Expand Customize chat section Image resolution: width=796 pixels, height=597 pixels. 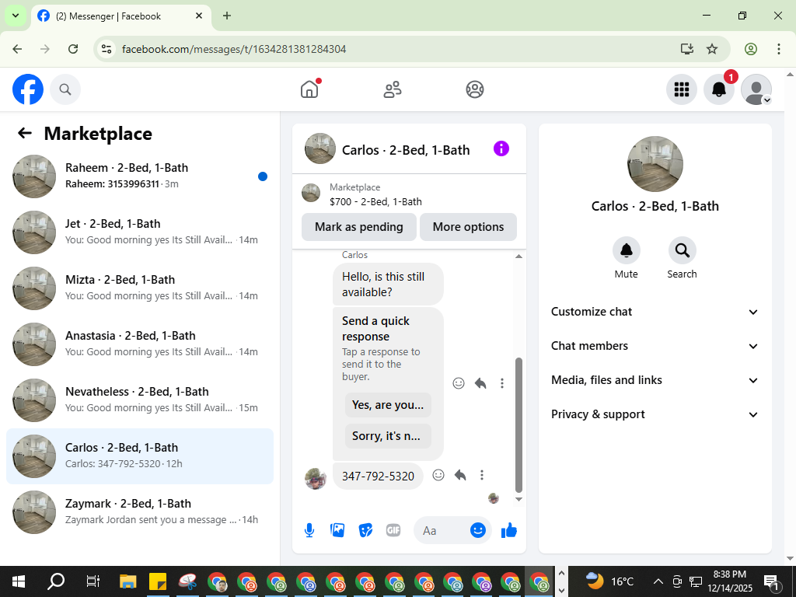click(x=655, y=312)
